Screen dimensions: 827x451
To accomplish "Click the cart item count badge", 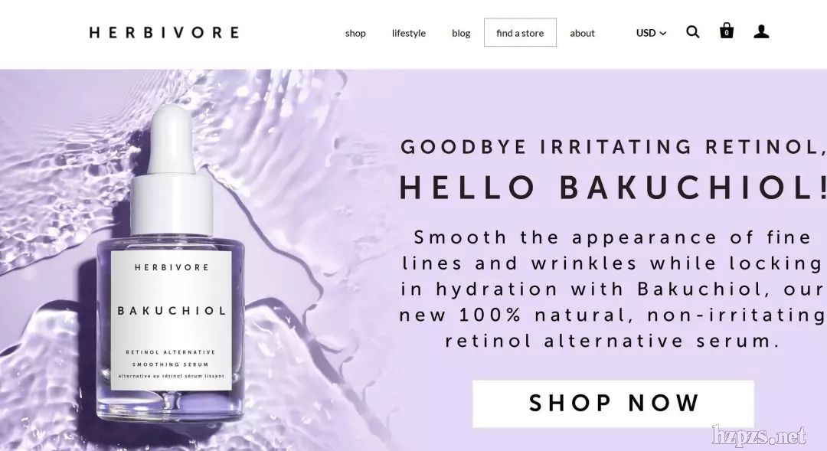I will 727,33.
